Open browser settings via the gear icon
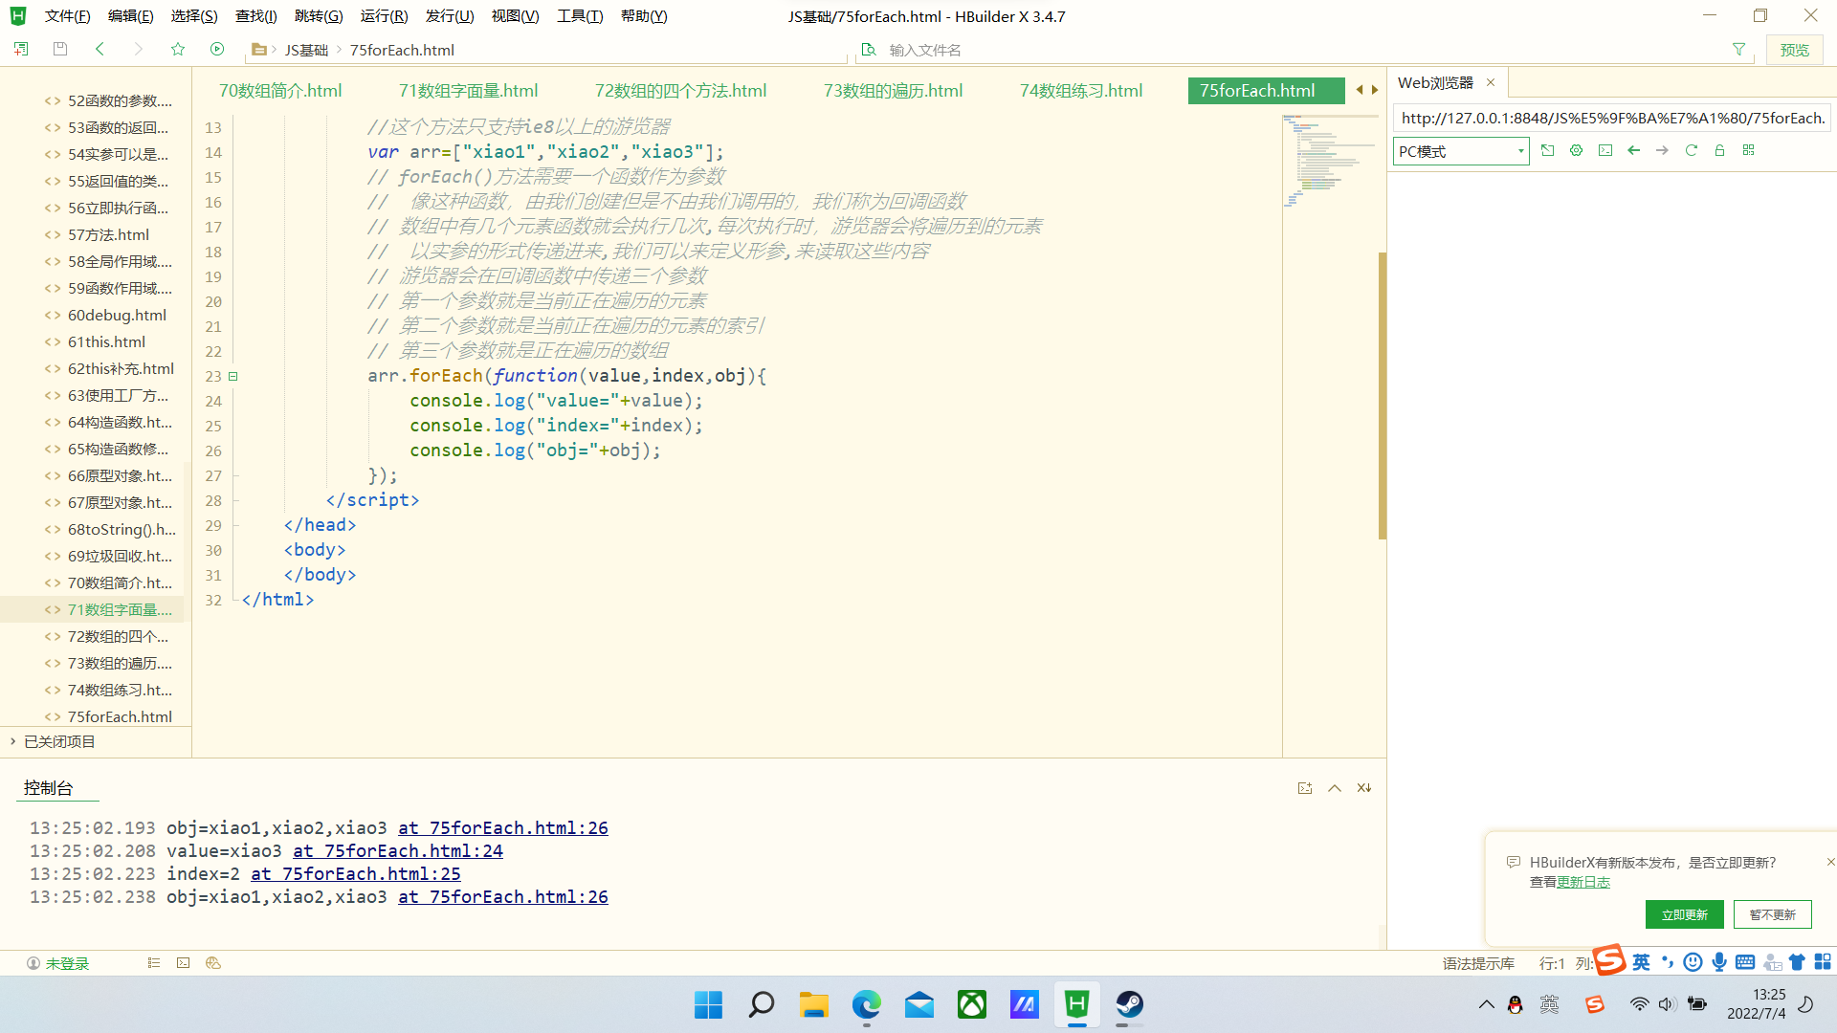 pyautogui.click(x=1576, y=150)
